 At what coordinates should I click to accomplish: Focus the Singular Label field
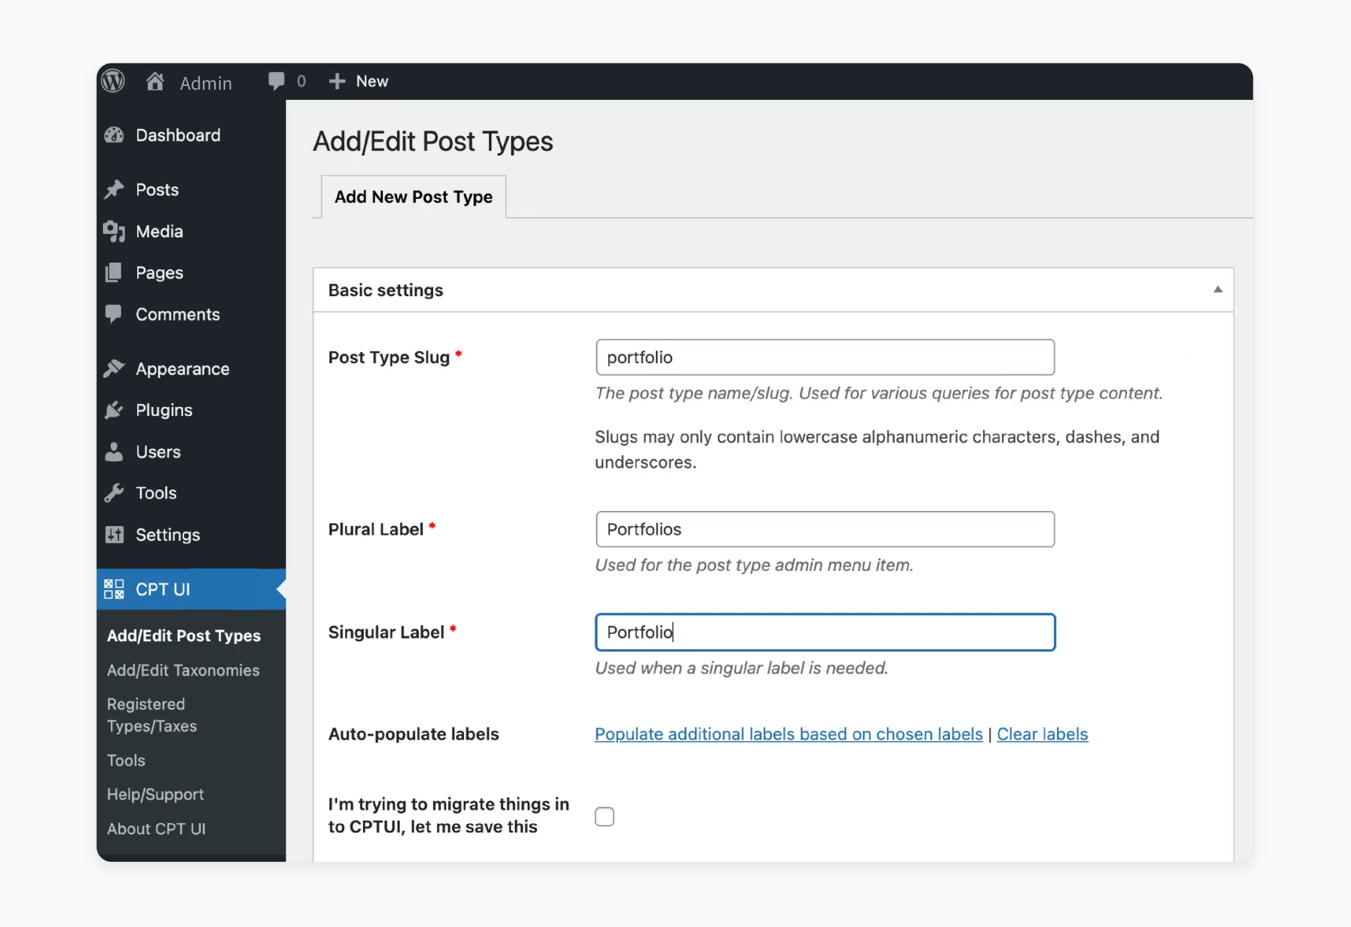click(825, 632)
